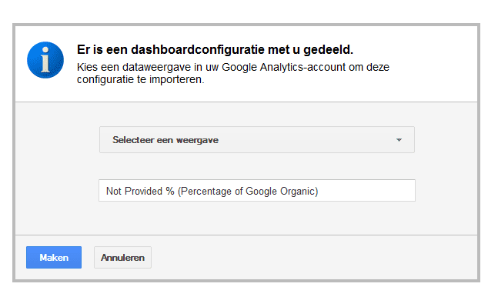
Task: Click the word importeren in the description
Action: (176, 79)
